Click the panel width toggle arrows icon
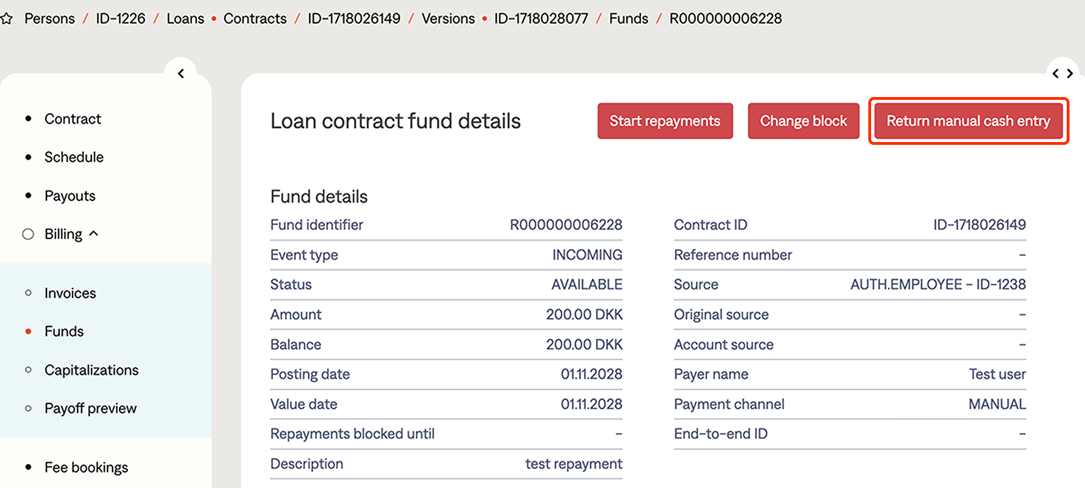Image resolution: width=1085 pixels, height=488 pixels. tap(1062, 73)
